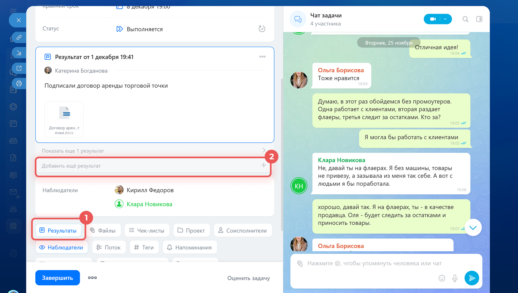Click the Файлы chip
The width and height of the screenshot is (518, 293).
tap(103, 230)
